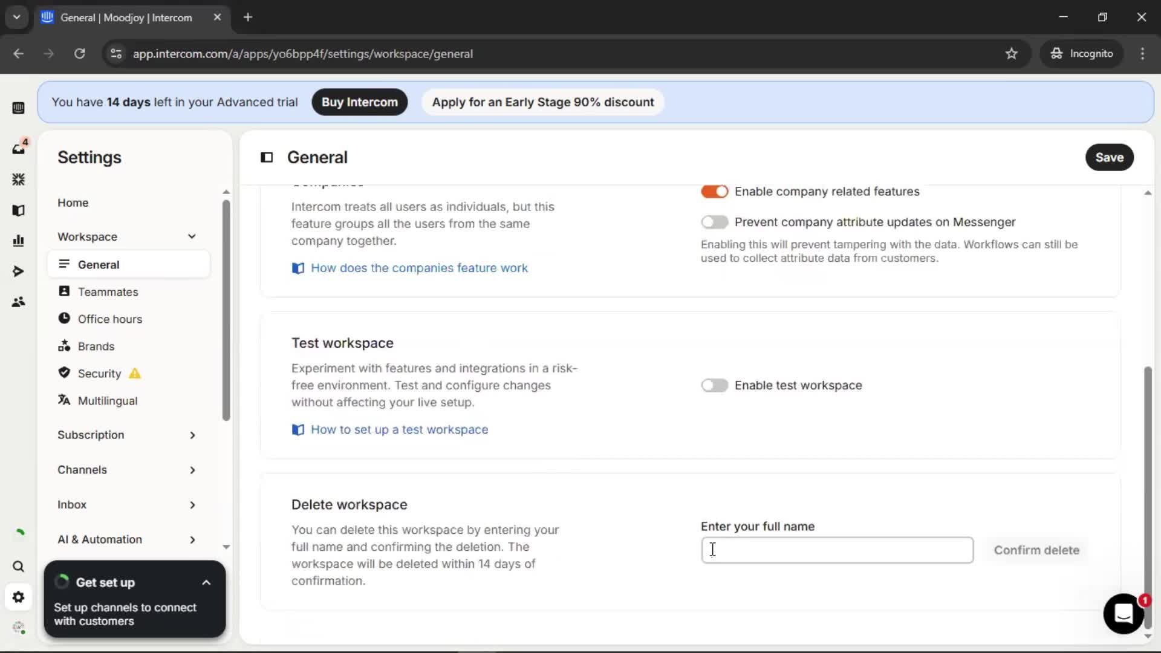Close the General | Moodjoy tab
1161x653 pixels.
tap(217, 18)
